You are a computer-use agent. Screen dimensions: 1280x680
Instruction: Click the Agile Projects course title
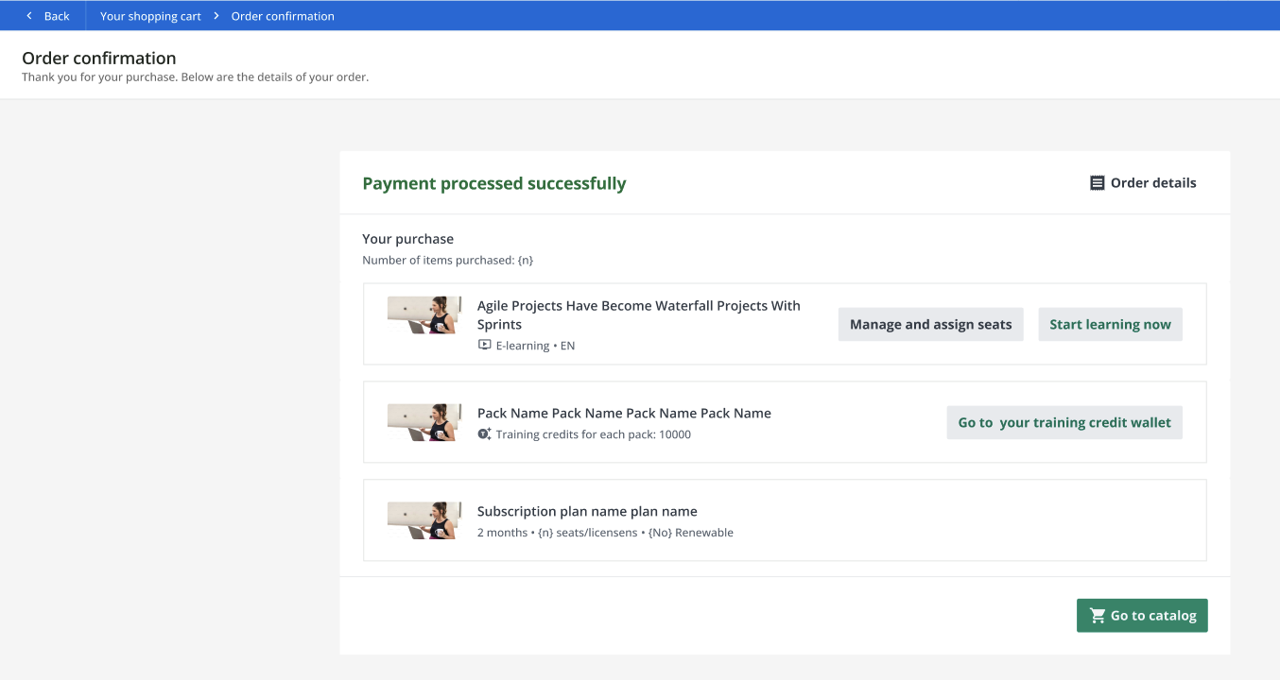pos(638,314)
